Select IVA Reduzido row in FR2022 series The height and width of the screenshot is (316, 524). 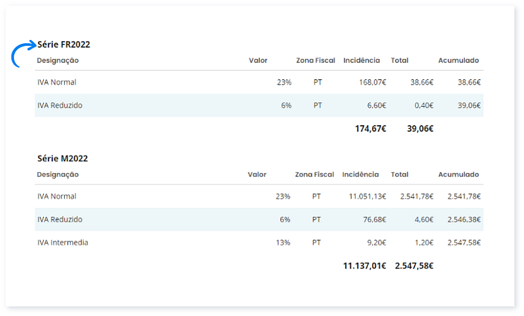(60, 105)
